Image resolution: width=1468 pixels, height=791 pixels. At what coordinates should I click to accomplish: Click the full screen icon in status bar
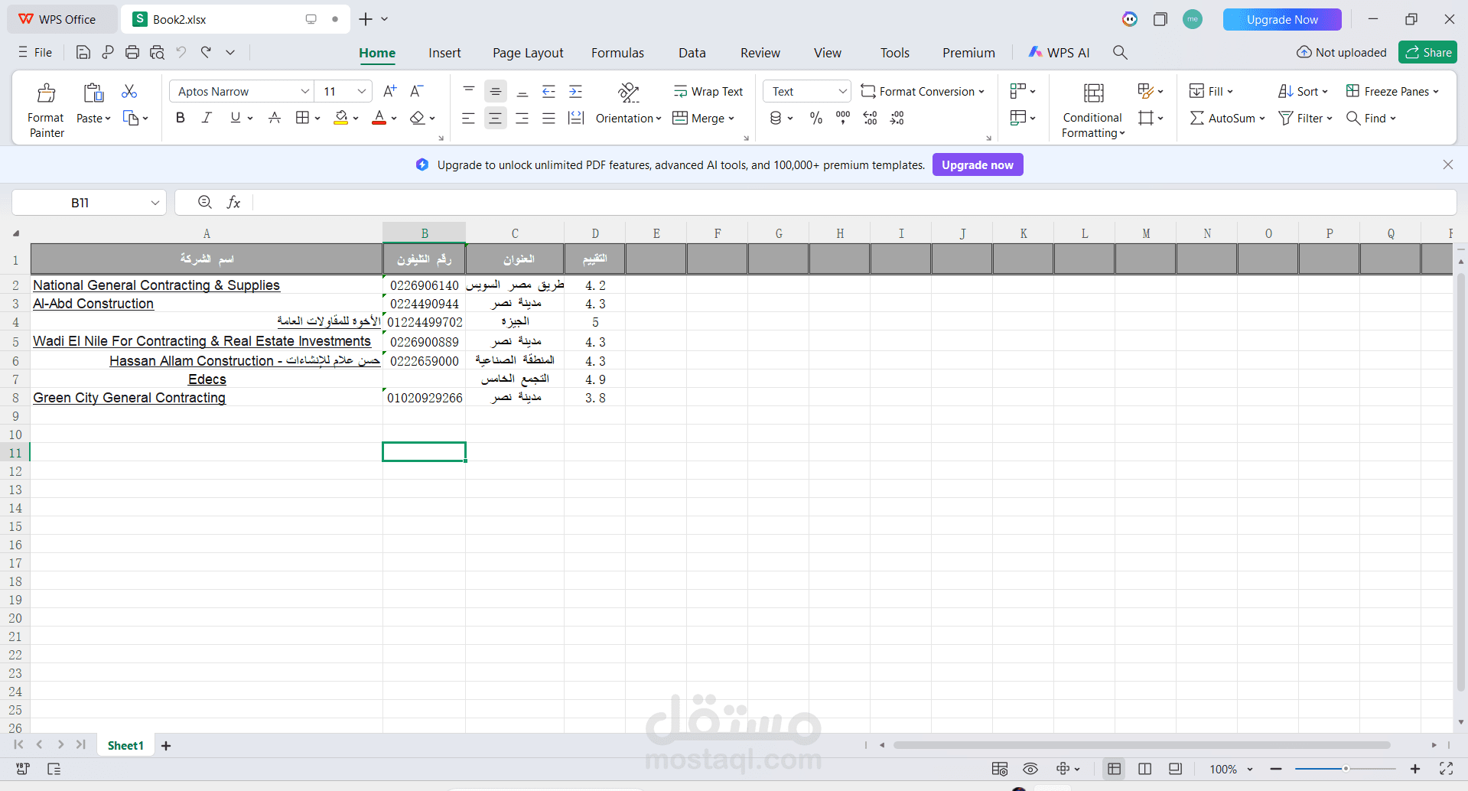click(1446, 769)
